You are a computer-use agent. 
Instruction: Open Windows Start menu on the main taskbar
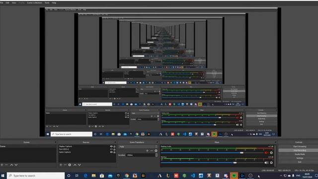click(x=2, y=176)
